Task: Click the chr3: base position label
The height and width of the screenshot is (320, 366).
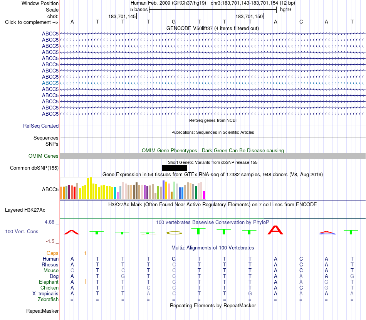Action: coord(53,16)
